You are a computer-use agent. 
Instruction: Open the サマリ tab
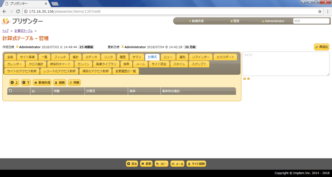(x=137, y=57)
